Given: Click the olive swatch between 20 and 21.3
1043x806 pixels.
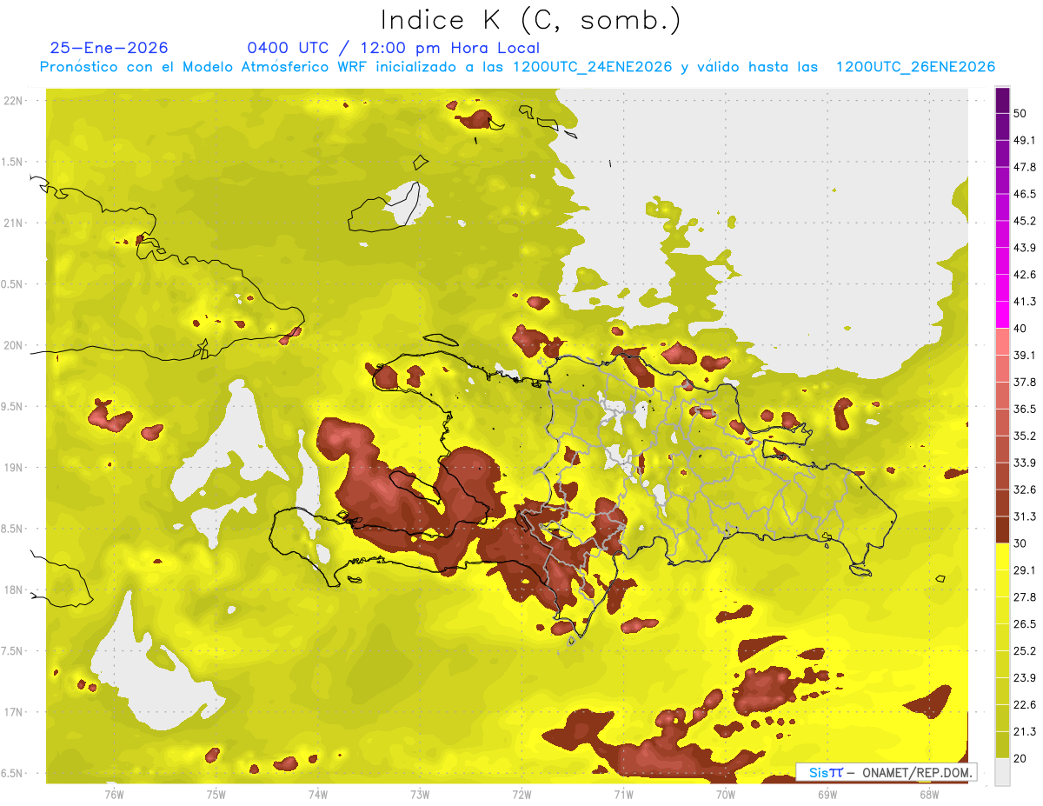Looking at the screenshot, I should click(x=1002, y=745).
